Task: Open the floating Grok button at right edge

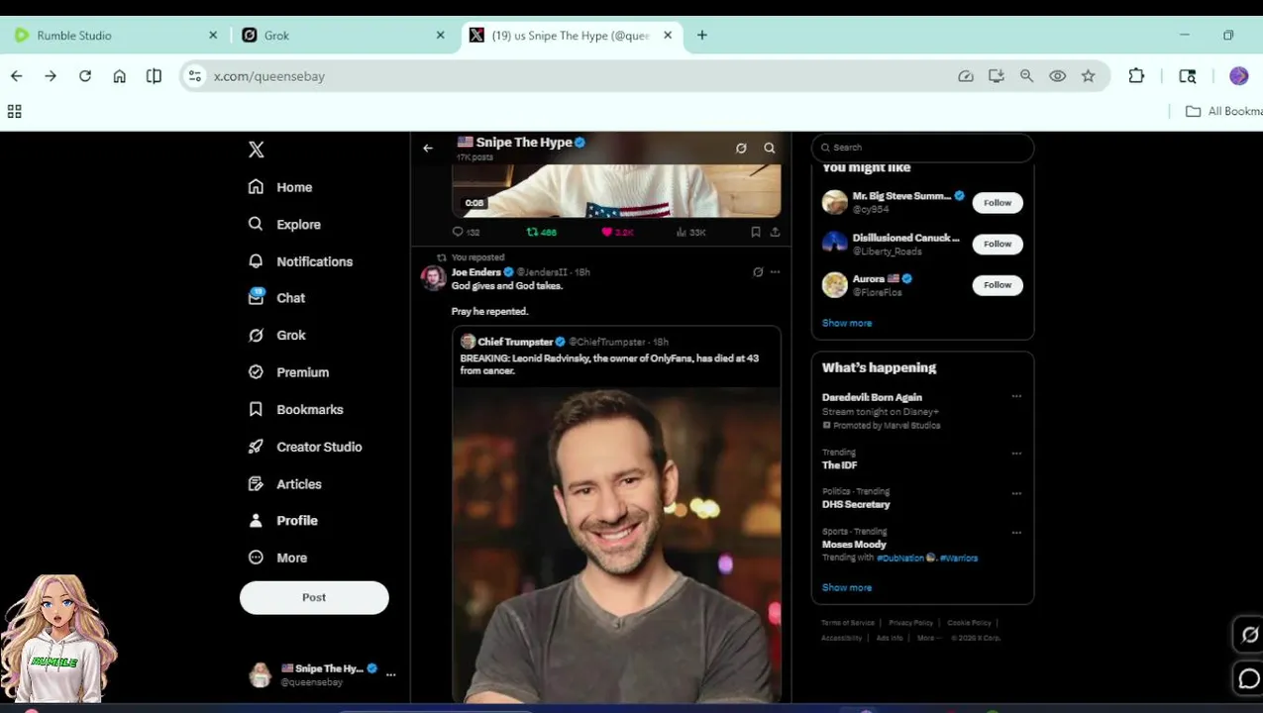Action: click(1249, 635)
